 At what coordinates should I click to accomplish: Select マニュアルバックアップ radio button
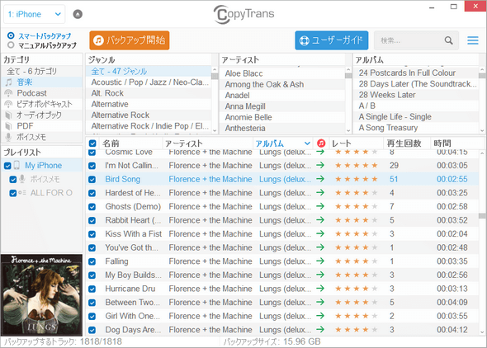point(11,45)
